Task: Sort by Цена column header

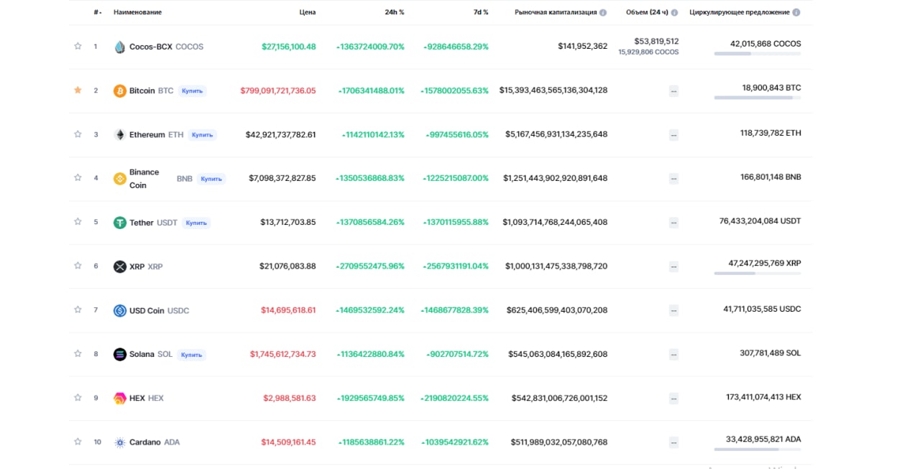Action: tap(308, 12)
